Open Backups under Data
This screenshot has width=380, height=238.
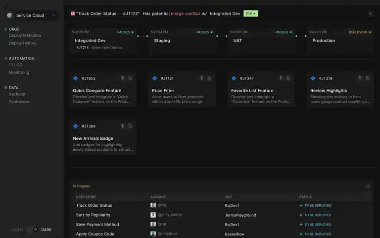[17, 94]
